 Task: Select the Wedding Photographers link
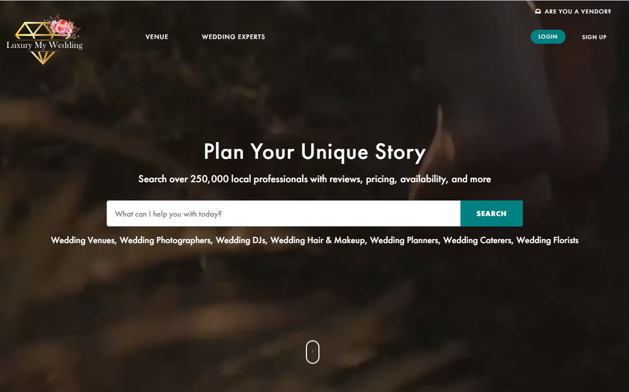[165, 241]
